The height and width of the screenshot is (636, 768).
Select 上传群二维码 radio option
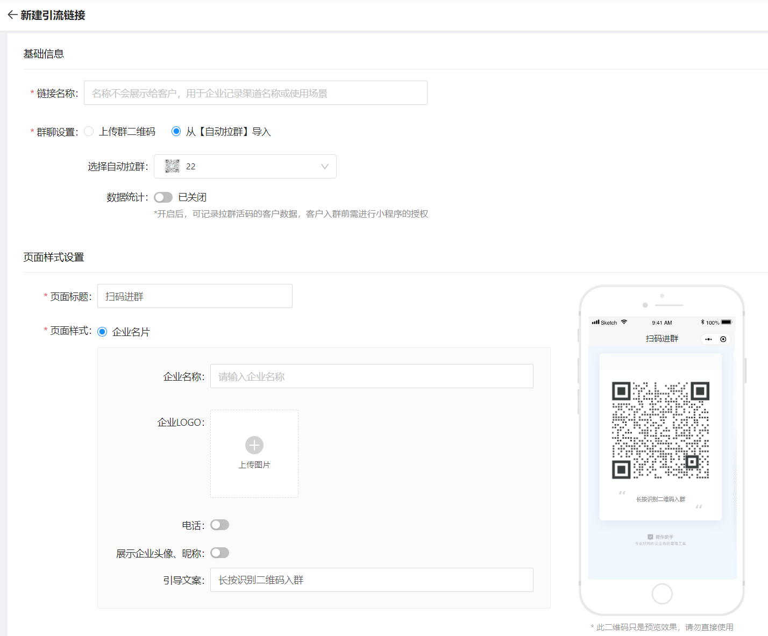[x=89, y=131]
